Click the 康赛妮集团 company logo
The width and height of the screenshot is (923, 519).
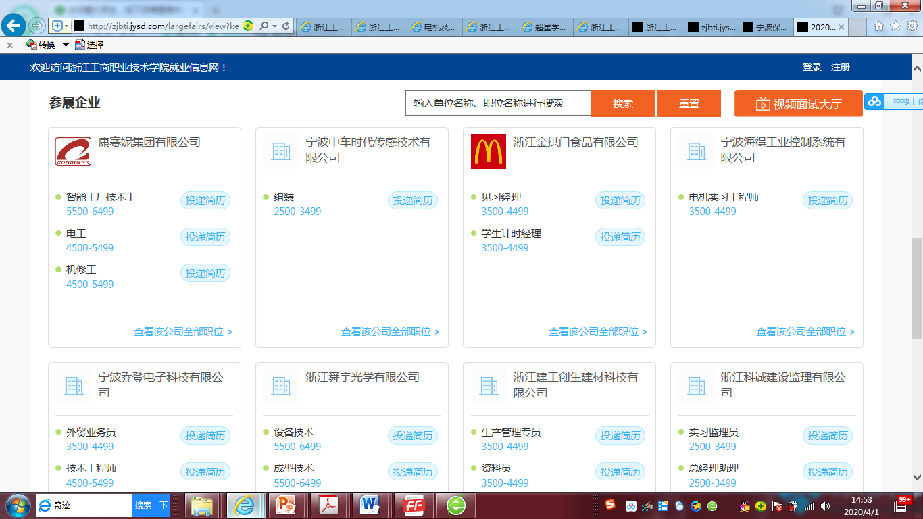pos(73,151)
